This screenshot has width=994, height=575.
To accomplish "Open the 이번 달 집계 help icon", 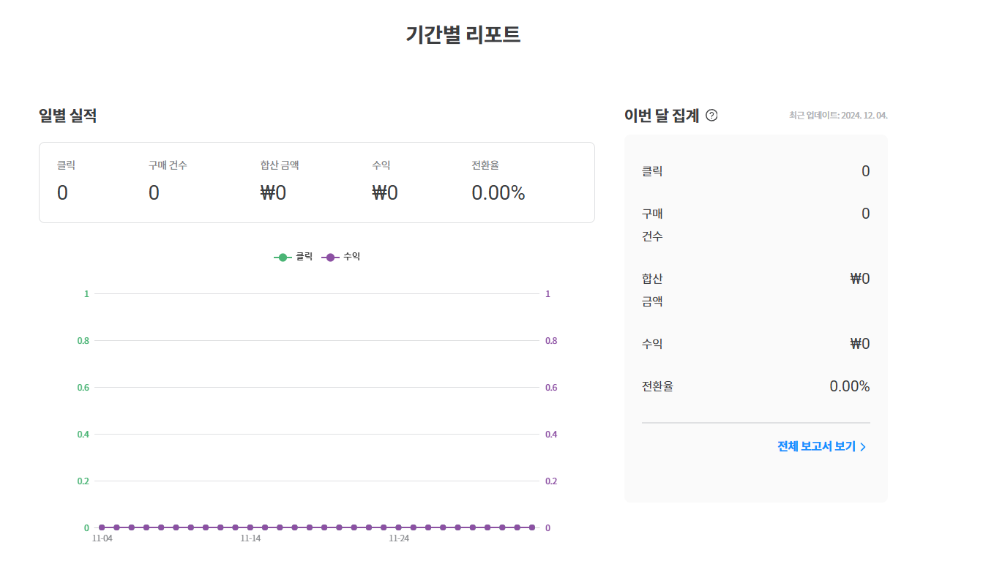I will pos(713,115).
